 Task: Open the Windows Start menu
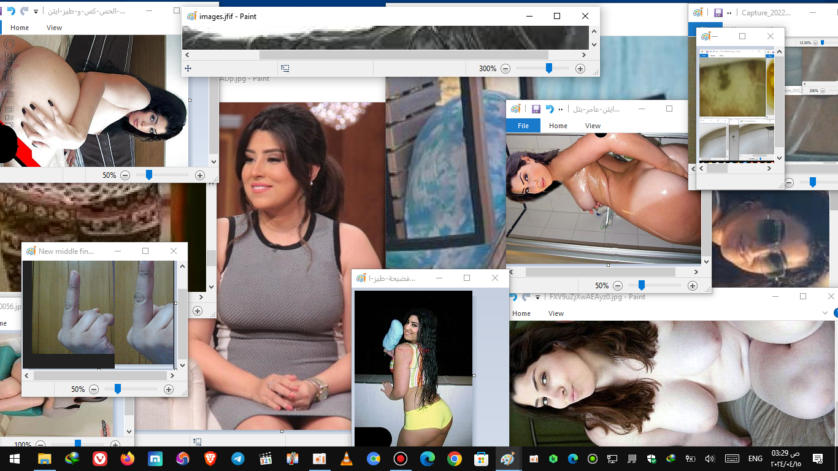coord(14,459)
